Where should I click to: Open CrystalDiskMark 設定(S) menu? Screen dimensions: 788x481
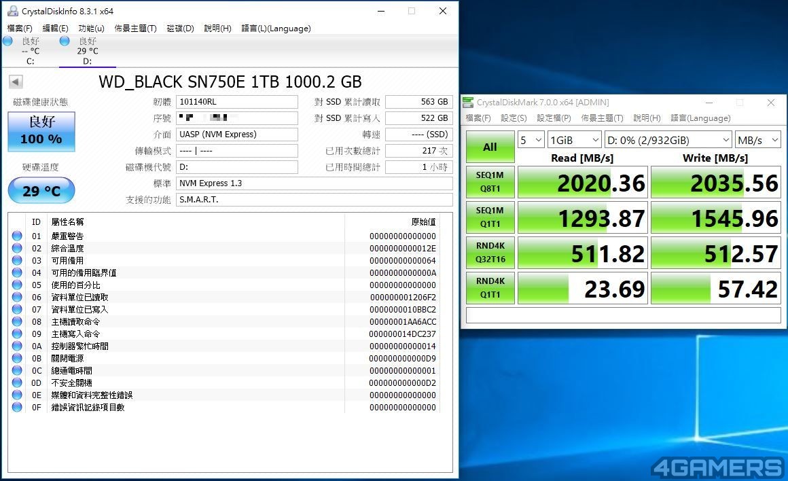click(514, 118)
